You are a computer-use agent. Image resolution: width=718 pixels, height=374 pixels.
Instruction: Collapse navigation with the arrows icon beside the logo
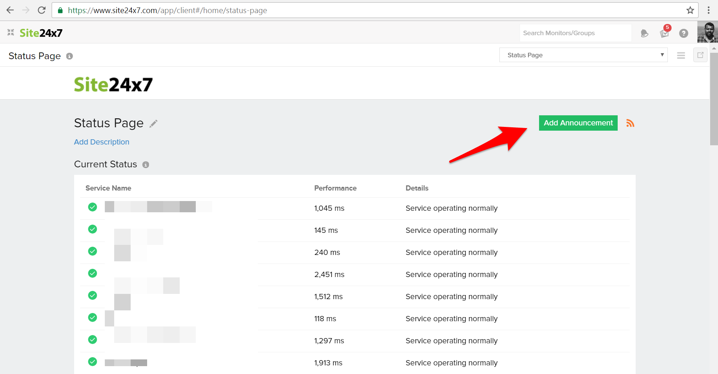[x=11, y=33]
